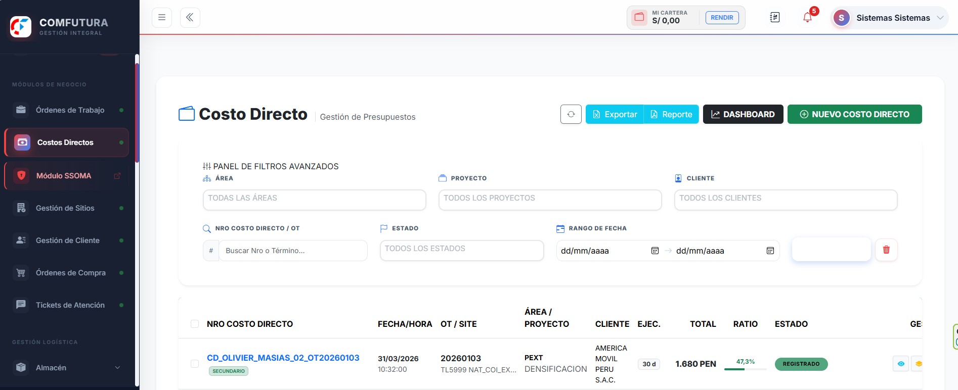Click the Almacén box icon
The image size is (958, 390).
(x=21, y=367)
